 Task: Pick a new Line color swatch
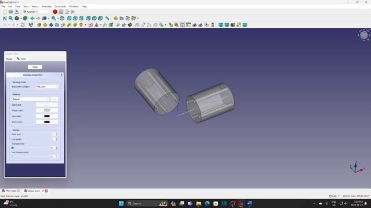(47, 116)
